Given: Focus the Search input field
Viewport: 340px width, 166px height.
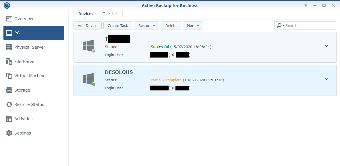Looking at the screenshot, I should (305, 25).
